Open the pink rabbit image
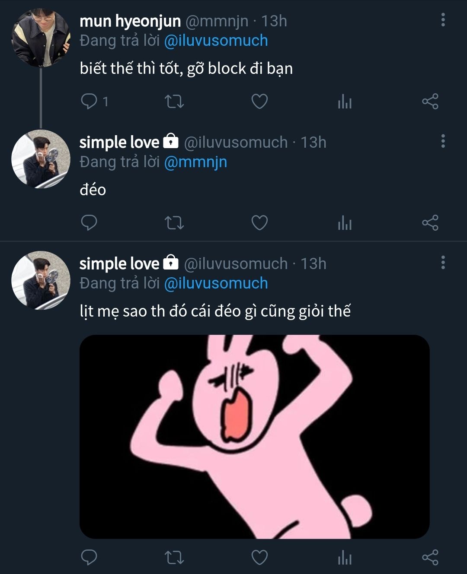The height and width of the screenshot is (574, 467). point(254,436)
